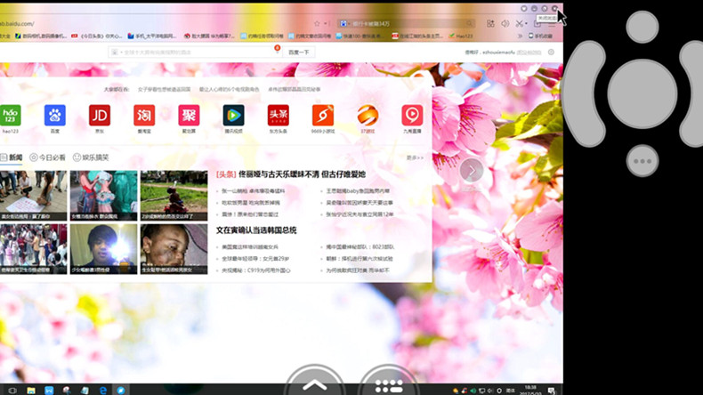Click the right-arrow next page circle
This screenshot has width=703, height=395.
click(x=472, y=171)
